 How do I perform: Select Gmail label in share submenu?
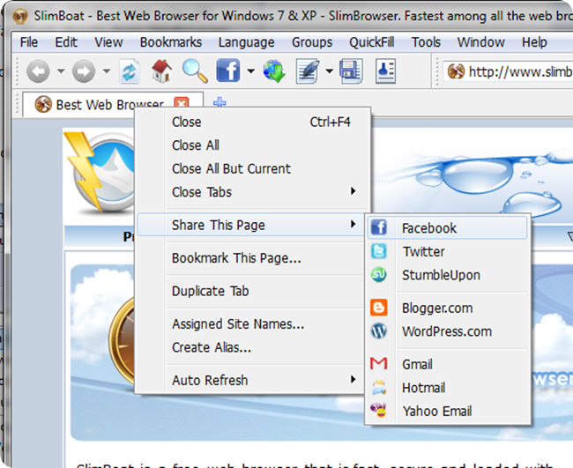point(417,364)
